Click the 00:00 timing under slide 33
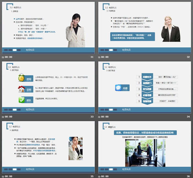The width and height of the screenshot is (193, 178). tap(9, 117)
